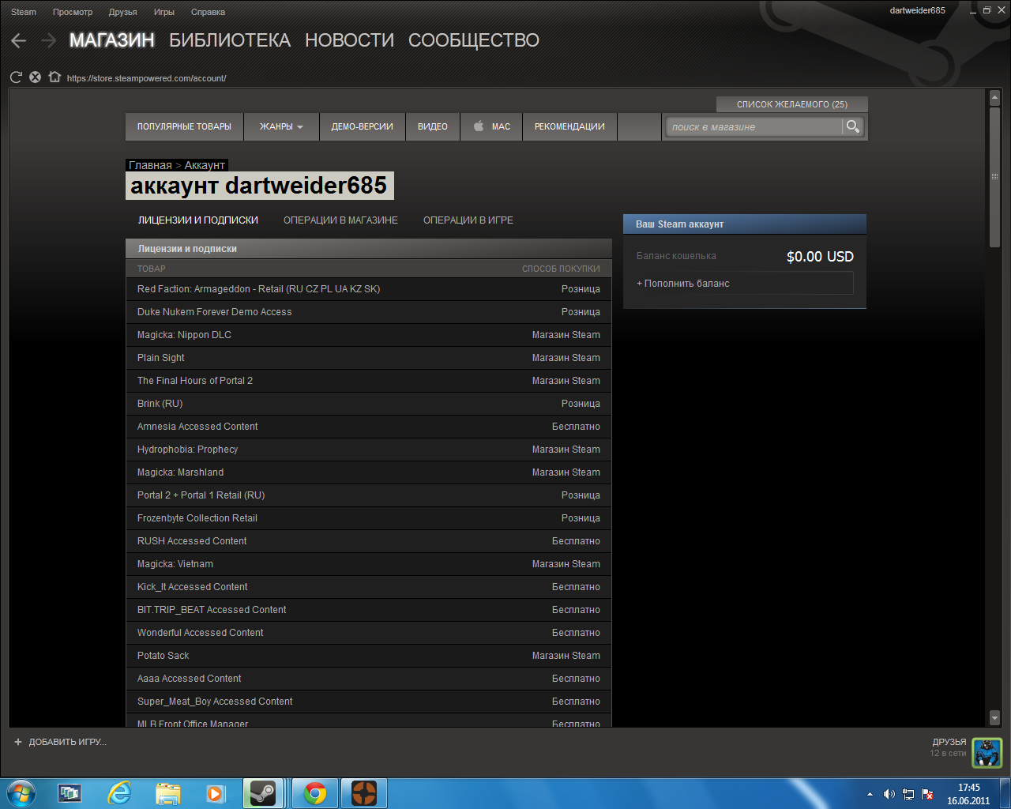Viewport: 1011px width, 809px height.
Task: Stop loading with the X icon
Action: pyautogui.click(x=35, y=77)
